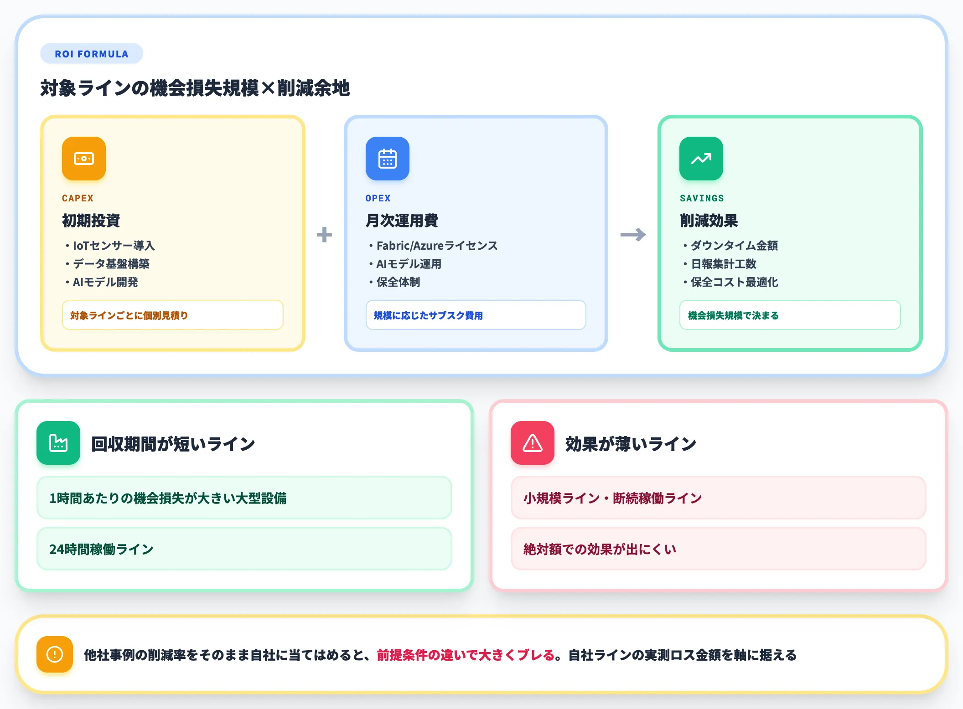Click the IoTセンサー導入 bullet
This screenshot has height=709, width=963.
pos(109,246)
